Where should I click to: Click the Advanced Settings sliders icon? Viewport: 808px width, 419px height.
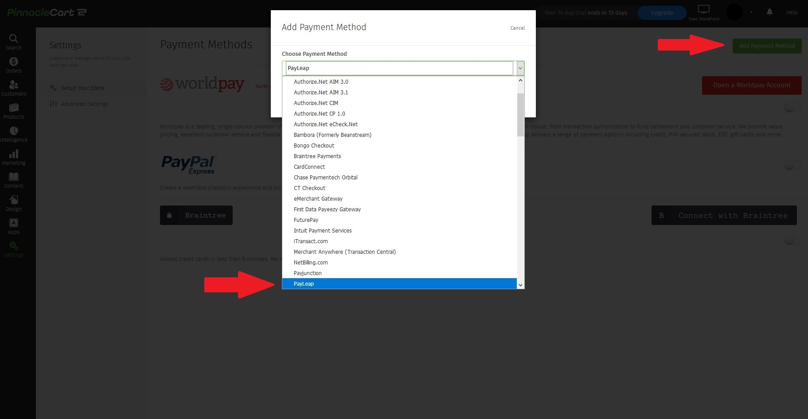[x=53, y=104]
